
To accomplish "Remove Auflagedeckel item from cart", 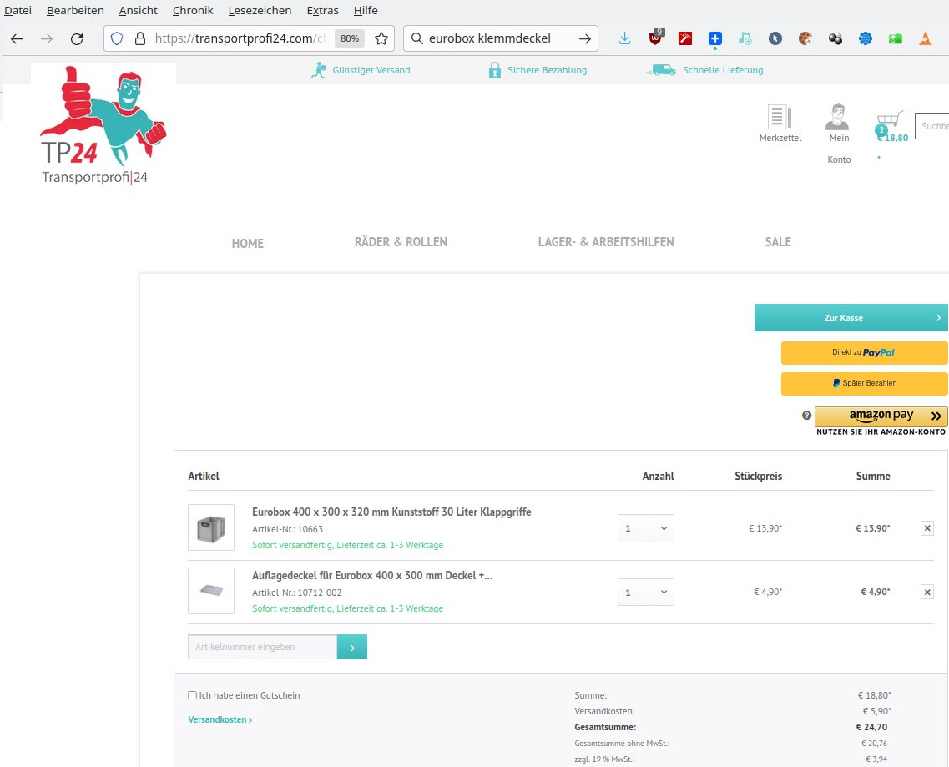I will click(927, 592).
